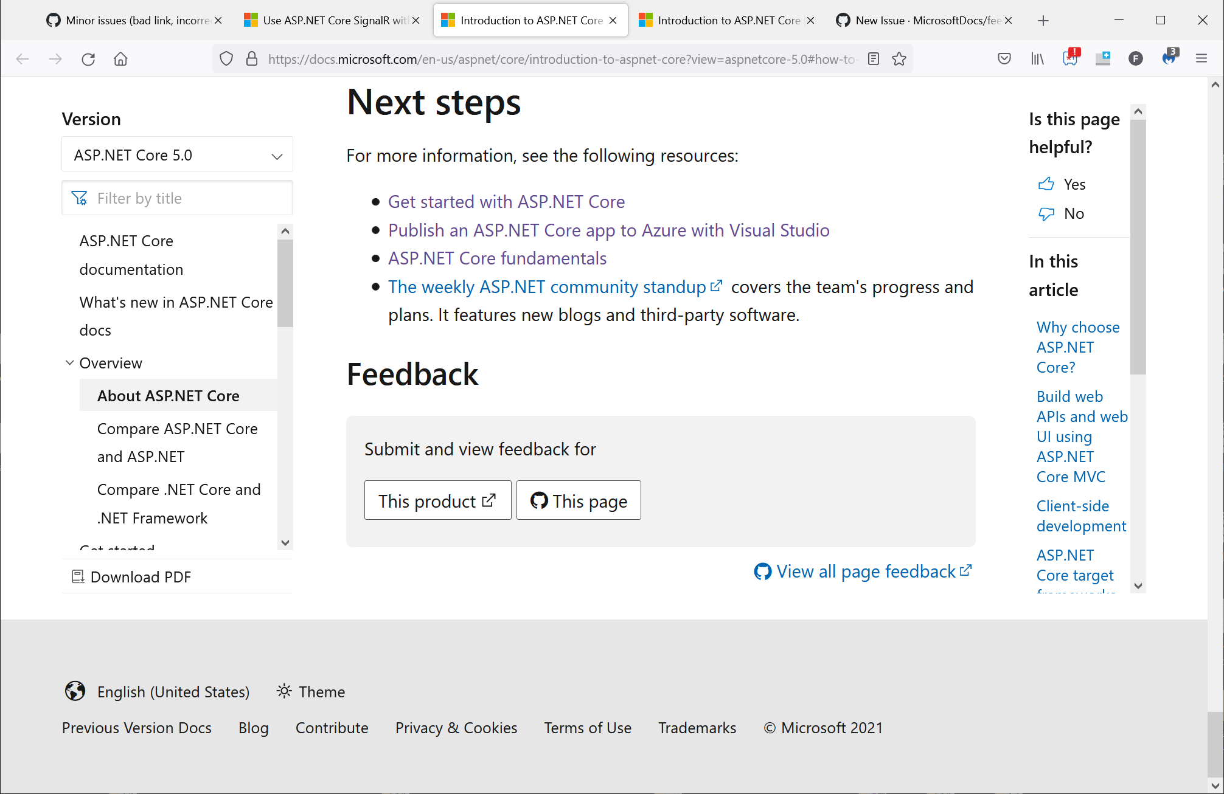
Task: Open the Library bookshelf icon
Action: click(1037, 59)
